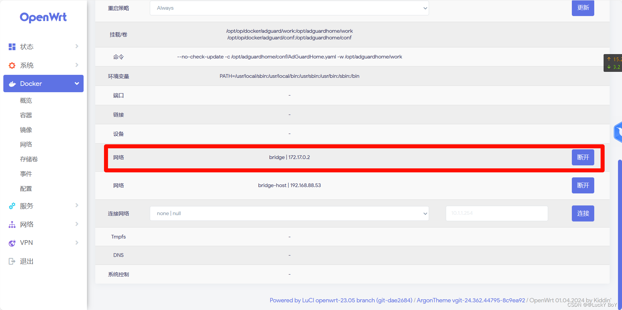Open Docker 镜像 page

click(x=26, y=130)
